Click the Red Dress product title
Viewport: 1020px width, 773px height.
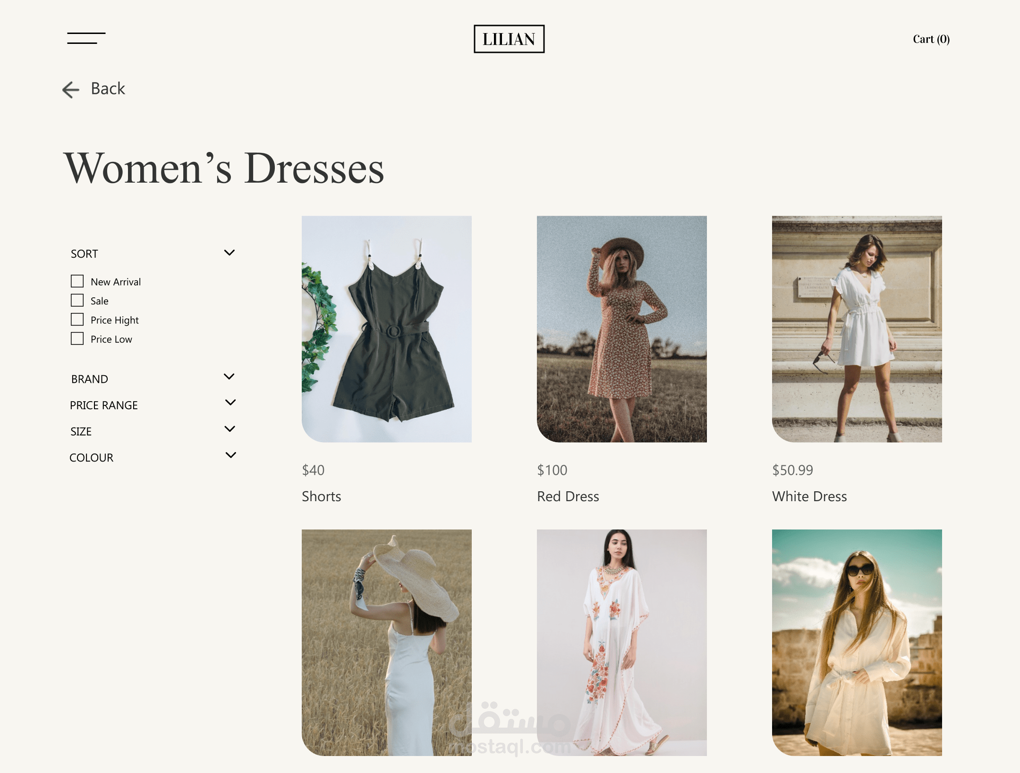point(568,496)
